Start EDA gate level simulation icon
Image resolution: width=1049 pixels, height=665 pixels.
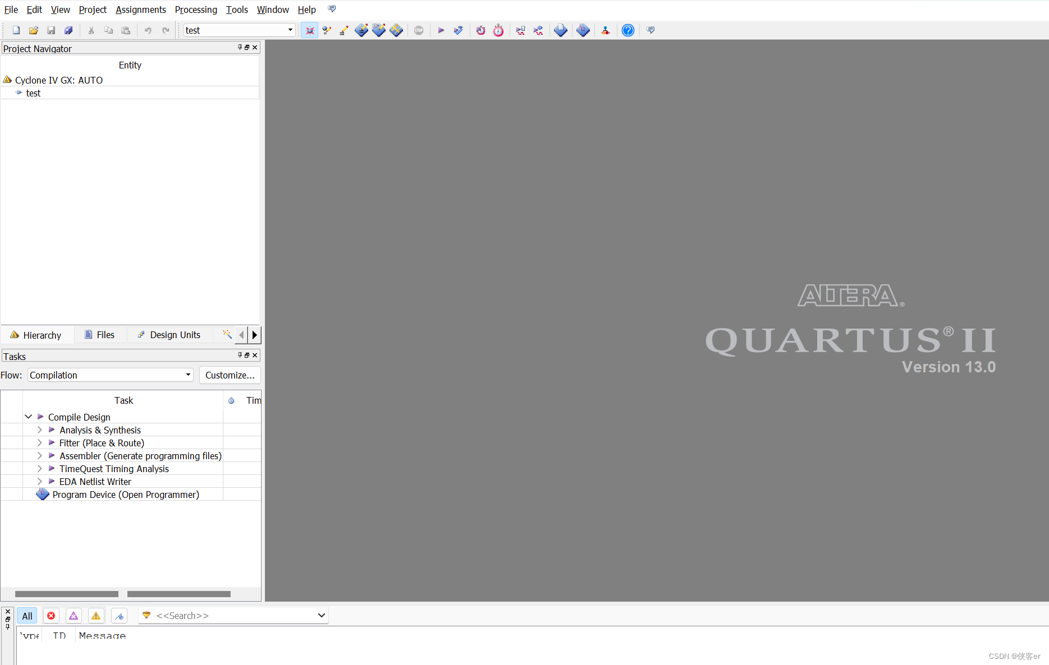[538, 30]
